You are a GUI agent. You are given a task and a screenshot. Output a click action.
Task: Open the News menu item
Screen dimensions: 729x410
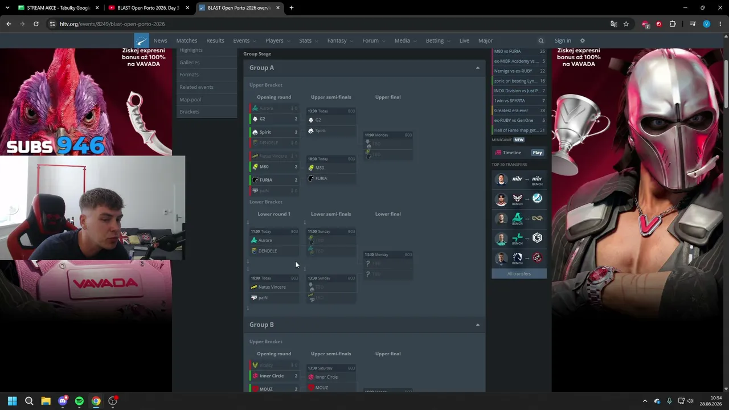click(x=160, y=40)
